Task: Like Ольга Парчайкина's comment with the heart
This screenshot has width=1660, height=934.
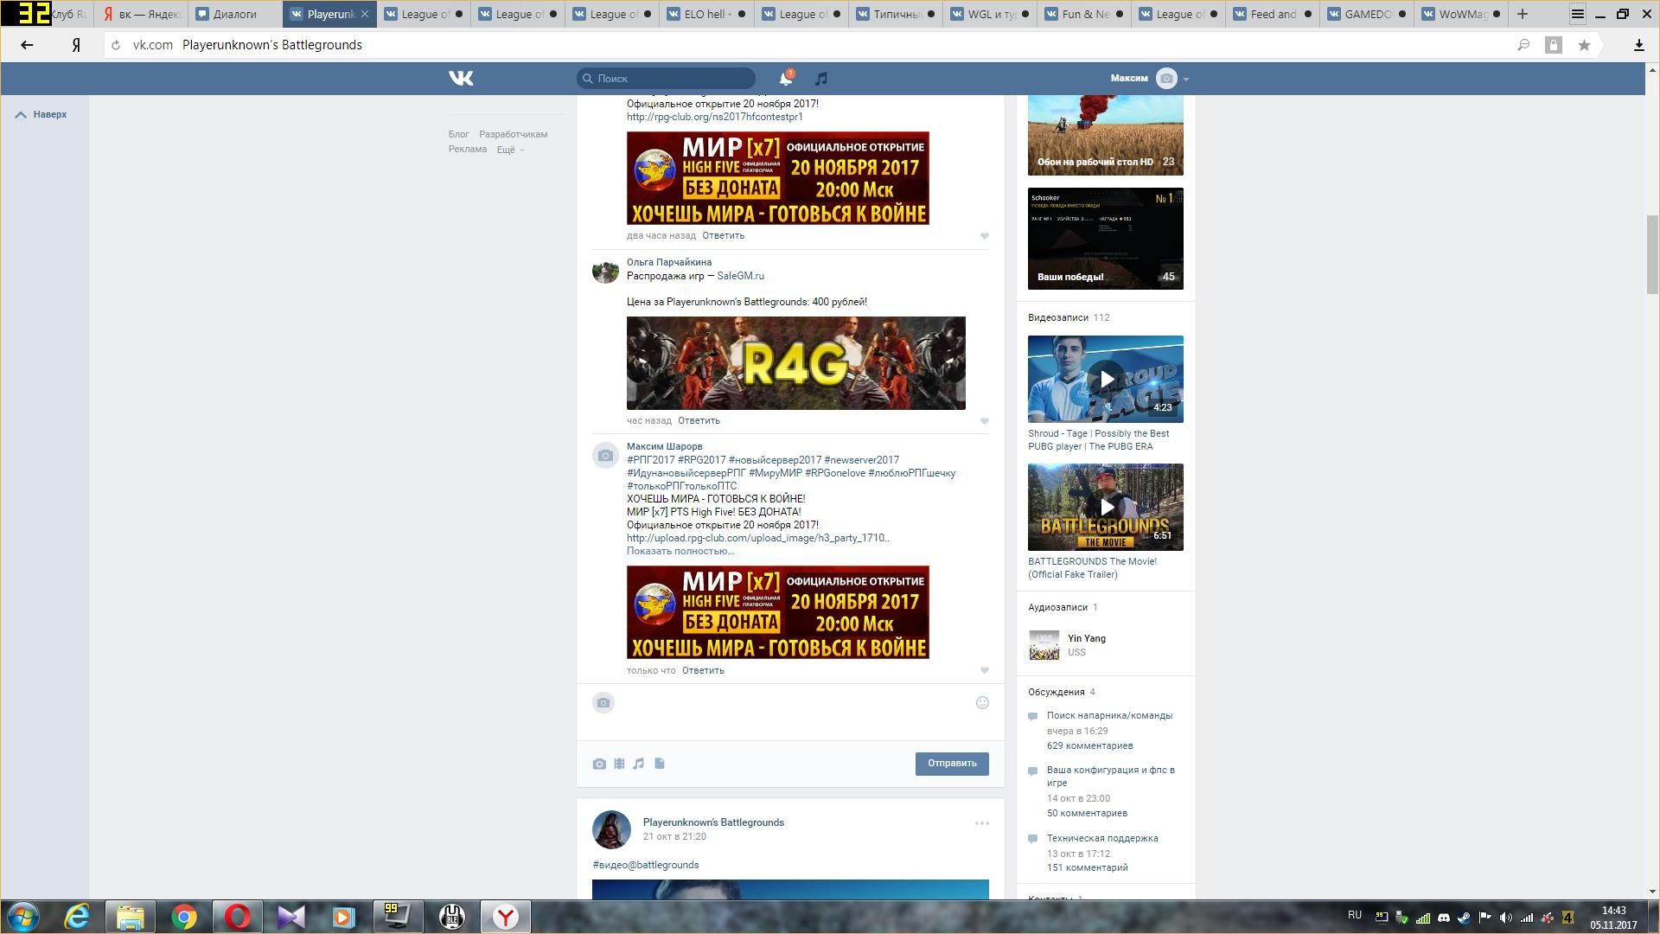Action: pyautogui.click(x=984, y=421)
